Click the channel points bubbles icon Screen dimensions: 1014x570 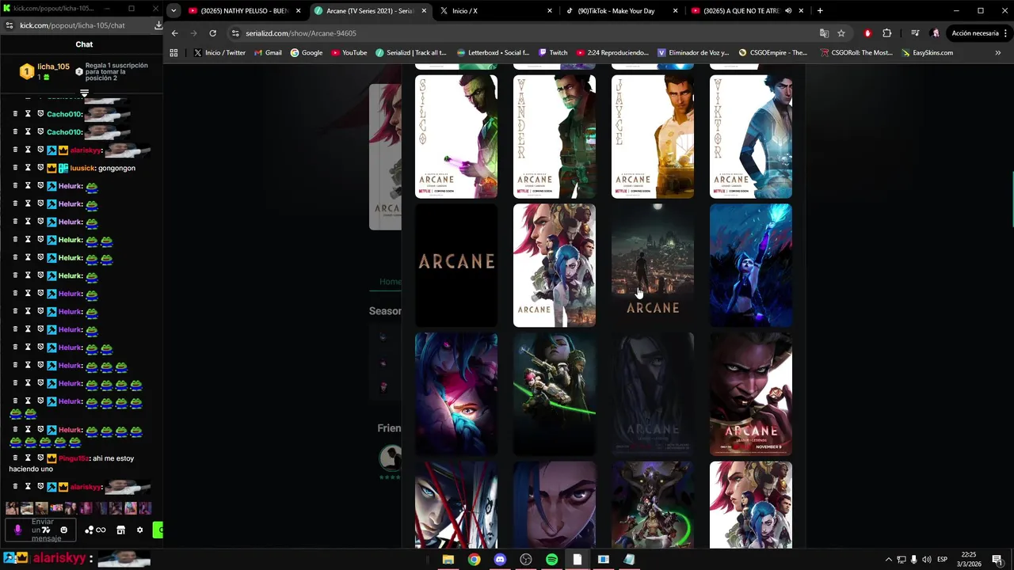tap(89, 530)
